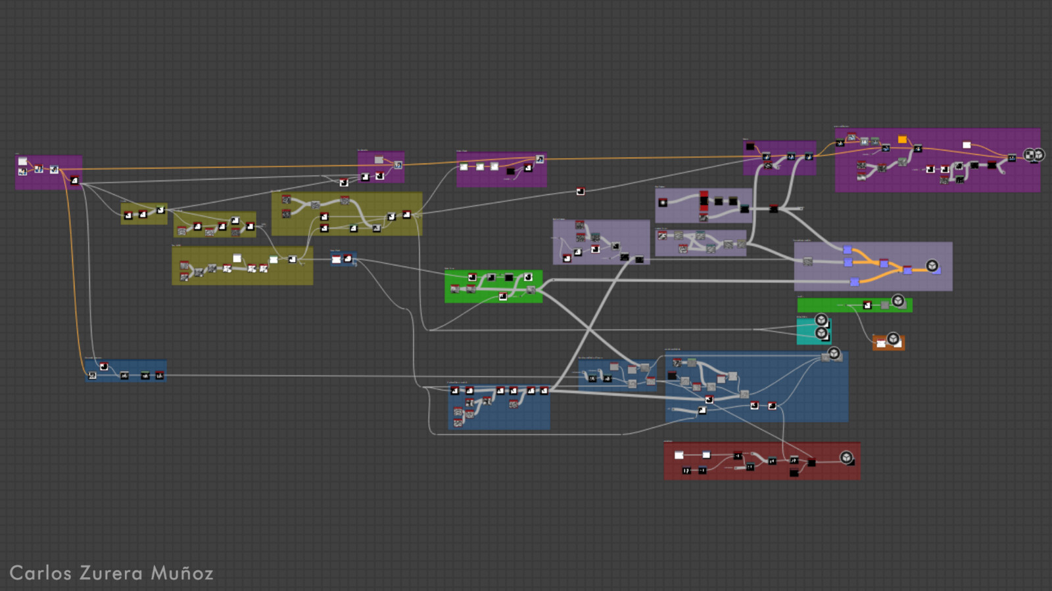Select the gray node in the small middle purple frame

click(x=379, y=160)
